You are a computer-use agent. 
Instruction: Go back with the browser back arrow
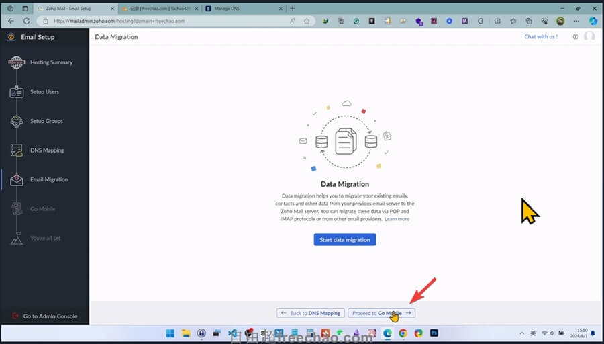pyautogui.click(x=11, y=21)
